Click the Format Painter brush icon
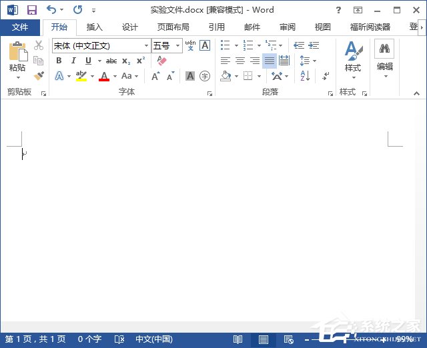This screenshot has width=427, height=348. (x=39, y=75)
